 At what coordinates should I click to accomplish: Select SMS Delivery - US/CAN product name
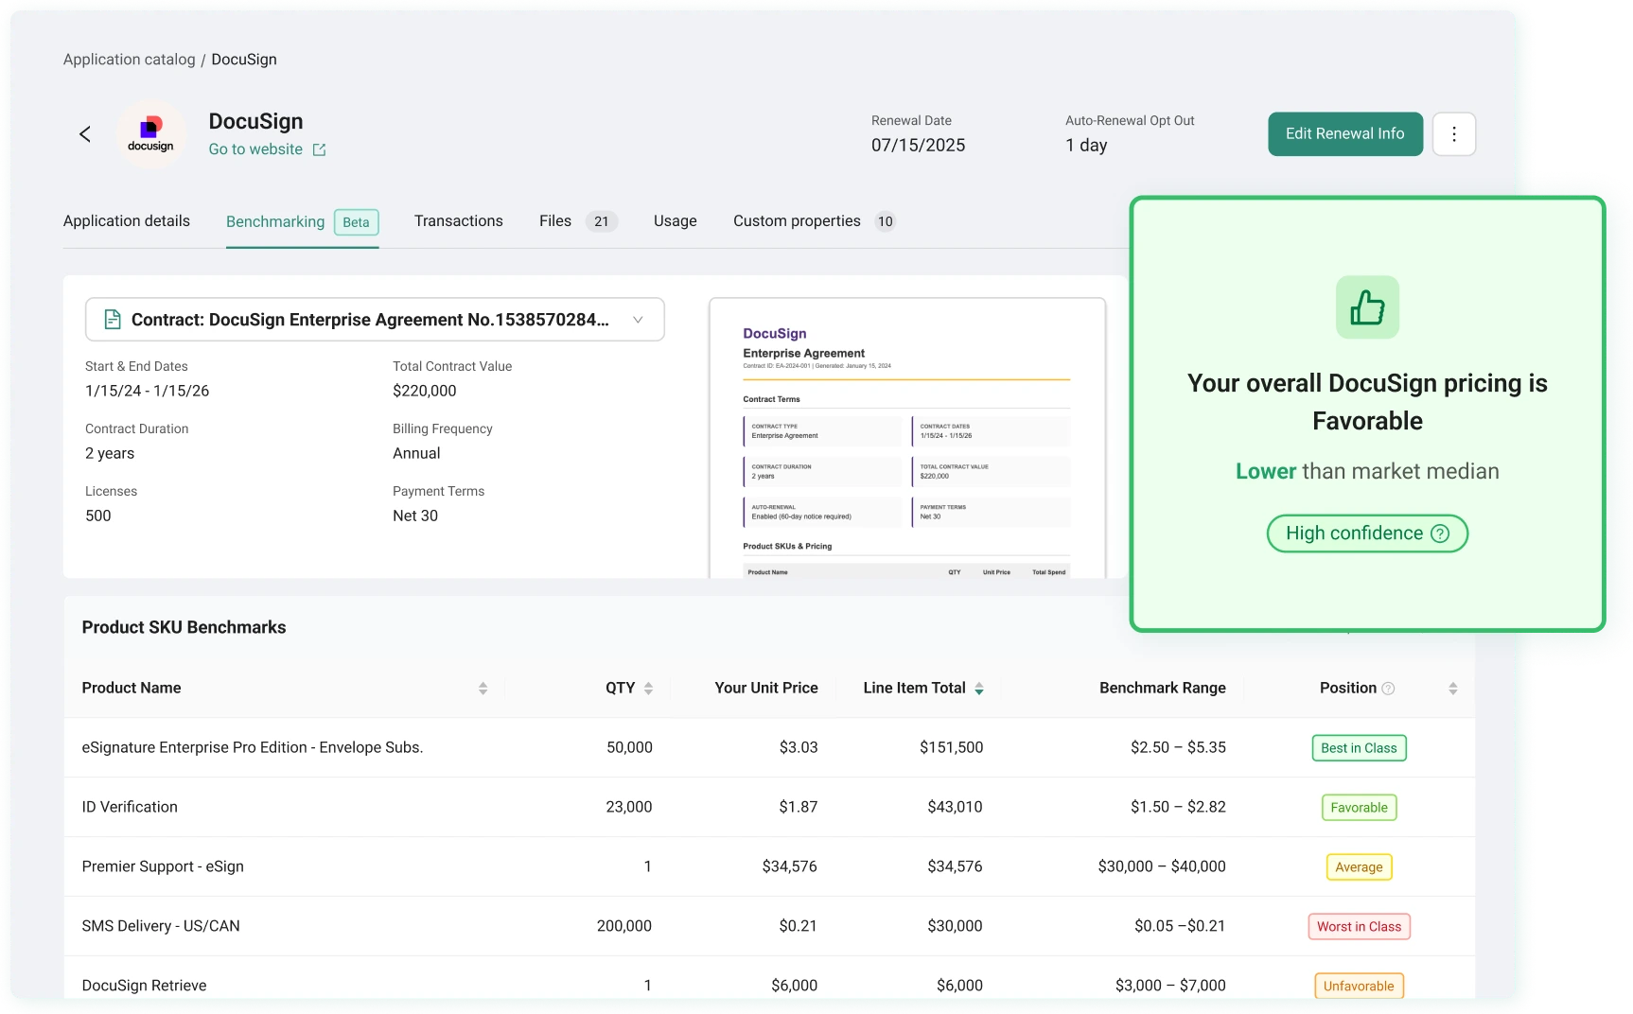(x=161, y=926)
